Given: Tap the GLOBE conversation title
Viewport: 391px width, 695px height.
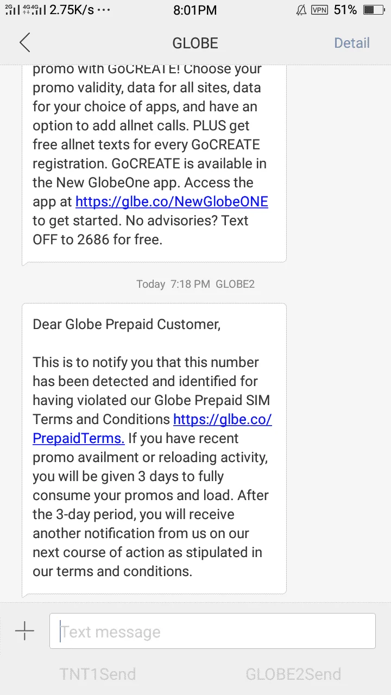Looking at the screenshot, I should click(x=195, y=43).
